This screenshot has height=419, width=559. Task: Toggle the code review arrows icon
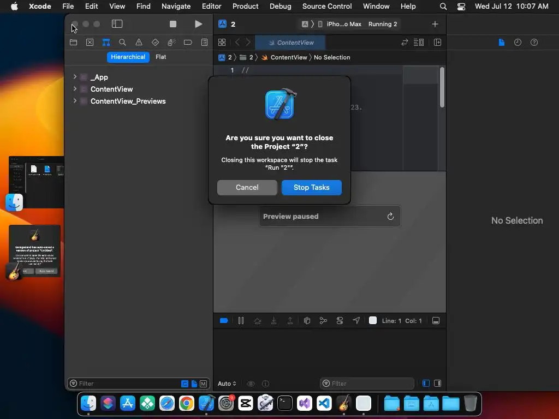[x=405, y=43]
